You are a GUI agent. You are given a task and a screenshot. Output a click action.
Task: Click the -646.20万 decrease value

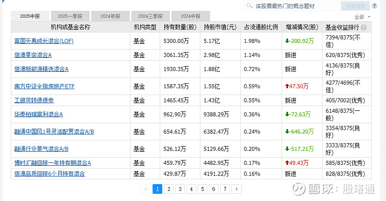point(299,132)
